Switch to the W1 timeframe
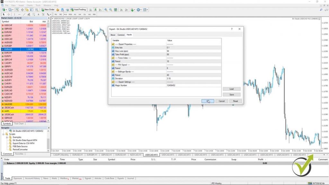The height and width of the screenshot is (185, 329). pos(89,14)
